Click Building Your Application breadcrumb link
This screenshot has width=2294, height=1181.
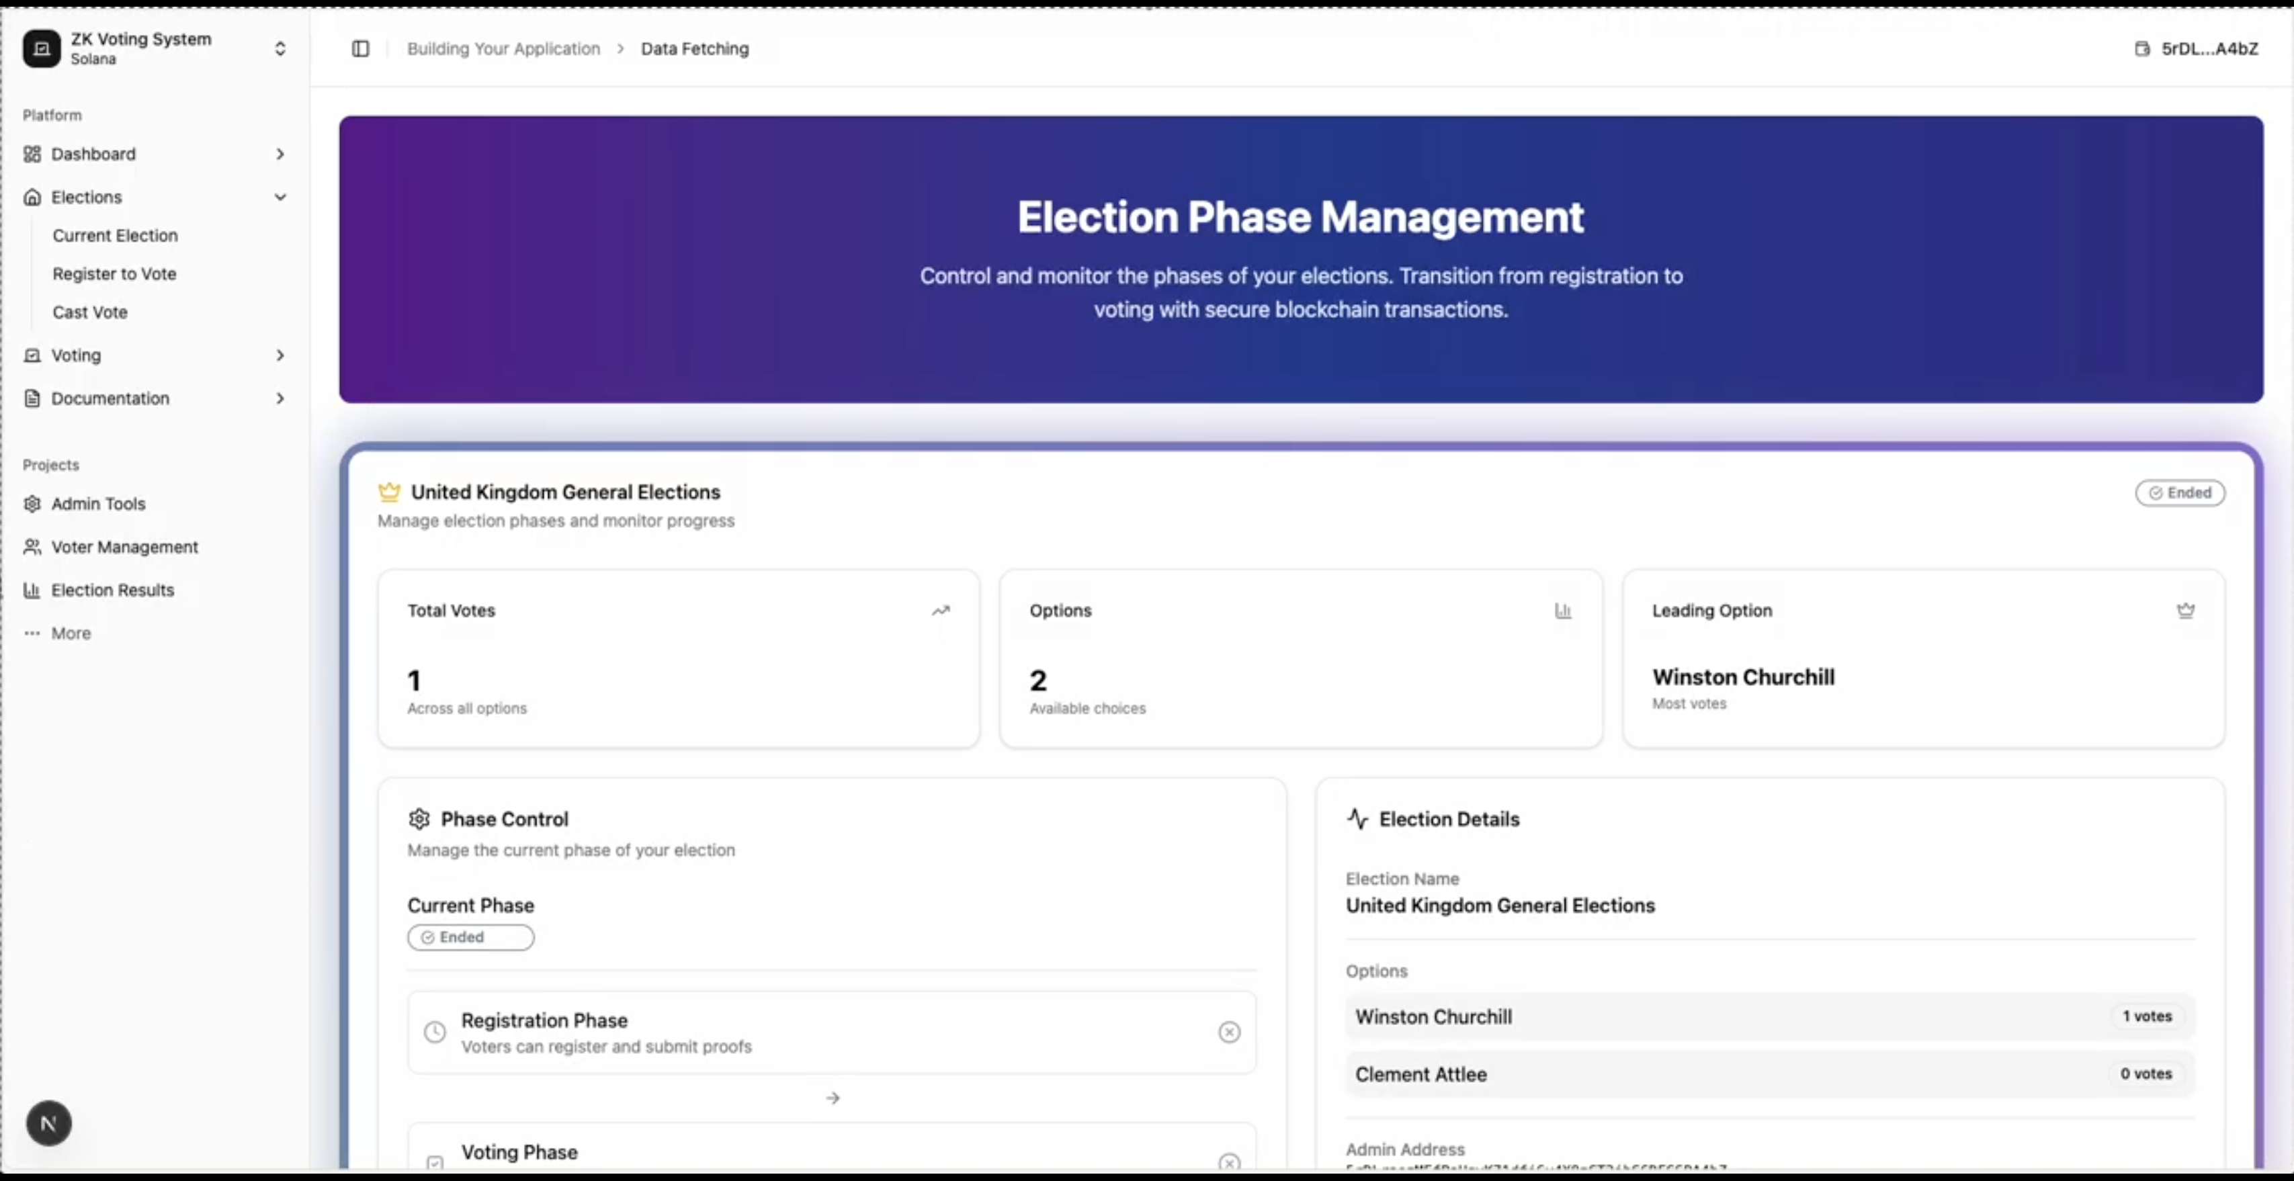pos(504,49)
